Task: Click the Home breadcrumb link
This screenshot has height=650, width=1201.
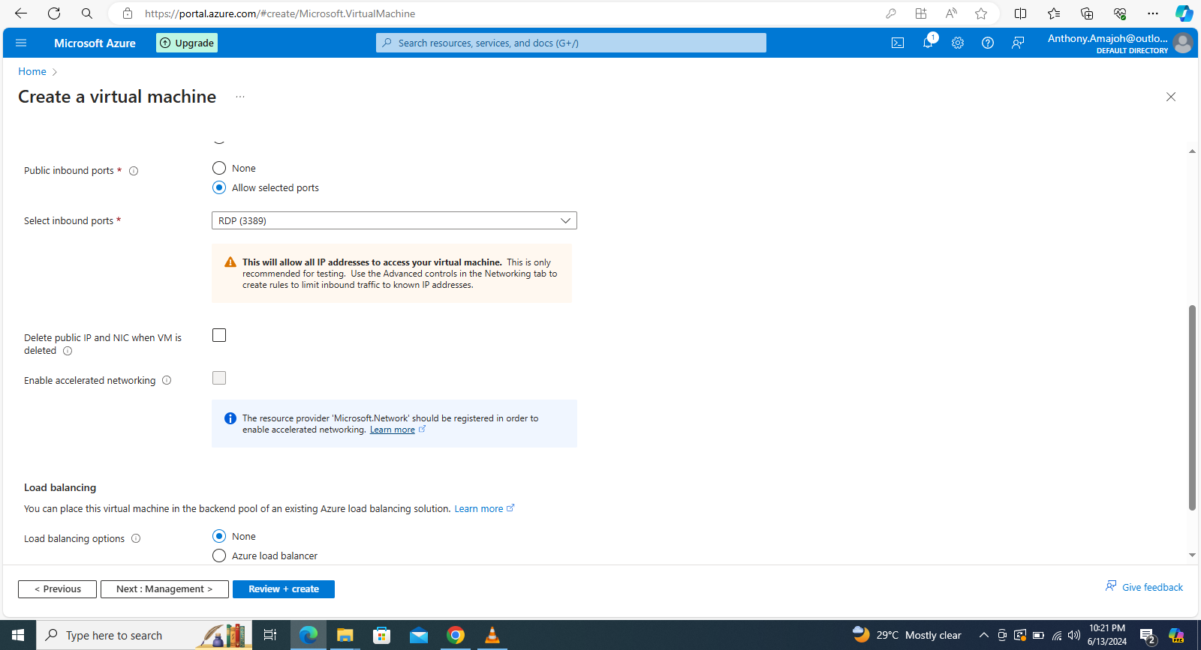Action: coord(32,71)
